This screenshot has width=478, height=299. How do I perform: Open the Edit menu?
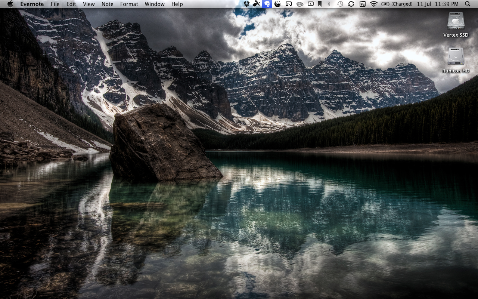71,4
